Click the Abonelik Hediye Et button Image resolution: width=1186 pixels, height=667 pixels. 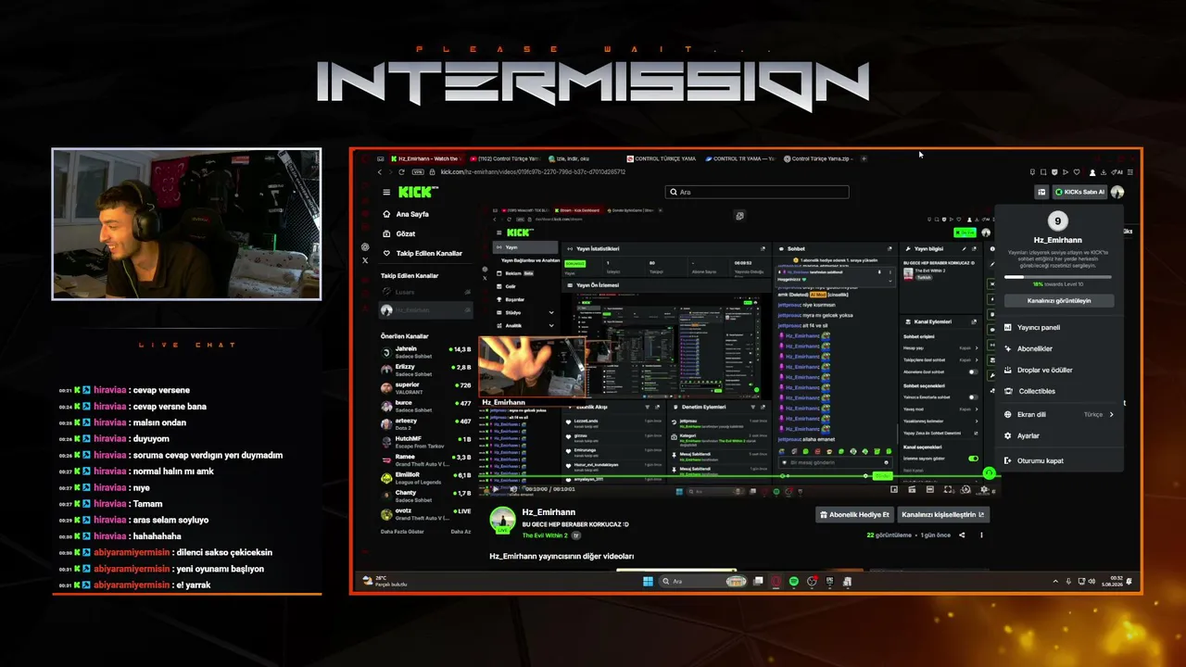[854, 514]
